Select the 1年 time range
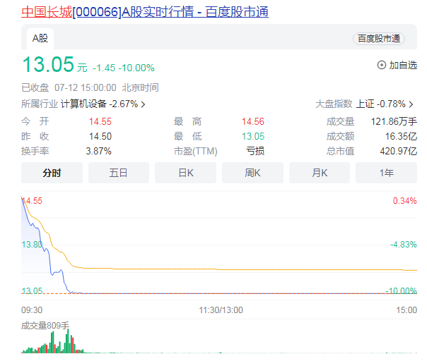The height and width of the screenshot is (361, 427). point(386,173)
